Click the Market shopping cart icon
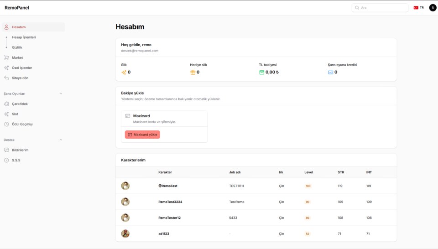438x249 pixels. [x=6, y=57]
